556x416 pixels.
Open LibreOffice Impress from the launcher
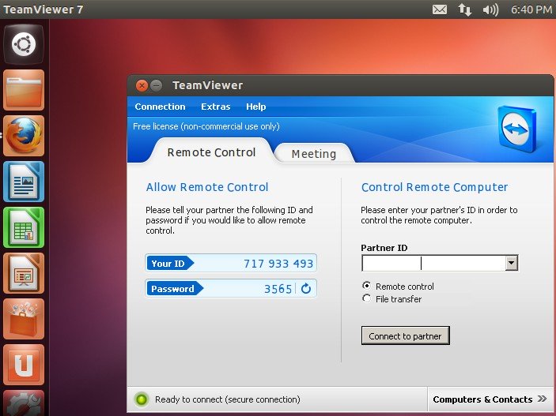tap(24, 273)
